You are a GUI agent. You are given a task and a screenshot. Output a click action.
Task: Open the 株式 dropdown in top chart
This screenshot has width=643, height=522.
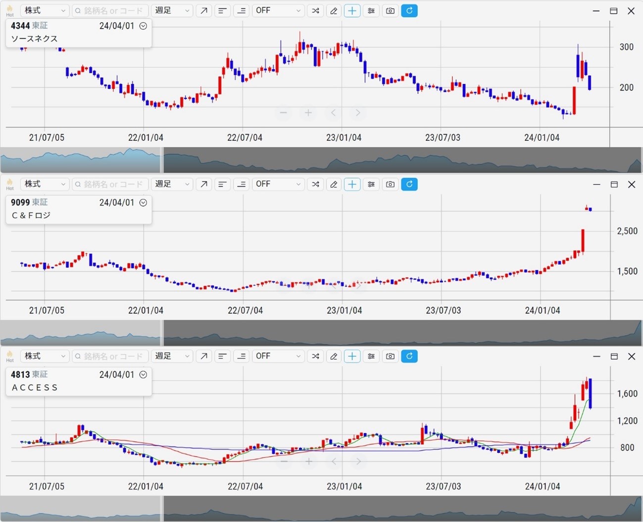click(45, 11)
